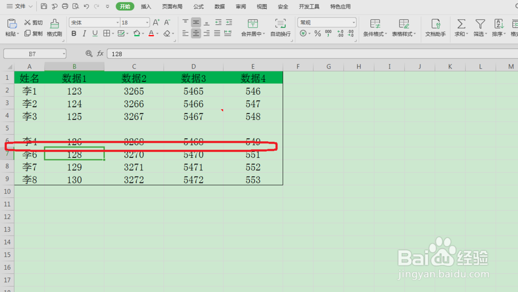Screen dimensions: 518x292
Task: Select row 5 header
Action: coord(7,128)
